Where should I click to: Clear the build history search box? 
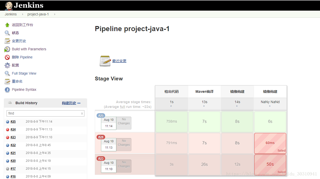tap(82, 114)
